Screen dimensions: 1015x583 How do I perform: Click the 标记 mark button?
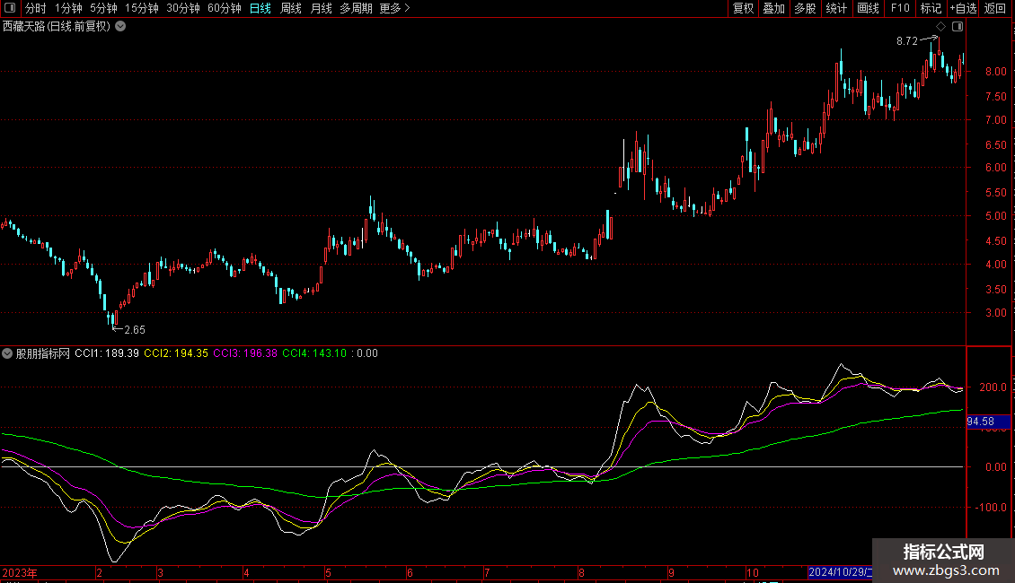[931, 8]
